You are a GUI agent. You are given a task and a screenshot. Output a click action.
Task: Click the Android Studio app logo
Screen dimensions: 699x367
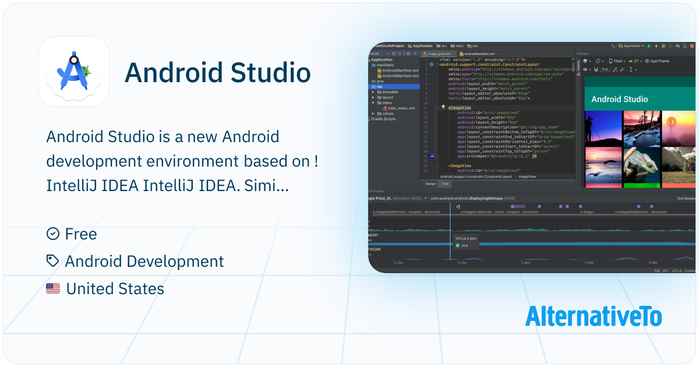(x=74, y=71)
